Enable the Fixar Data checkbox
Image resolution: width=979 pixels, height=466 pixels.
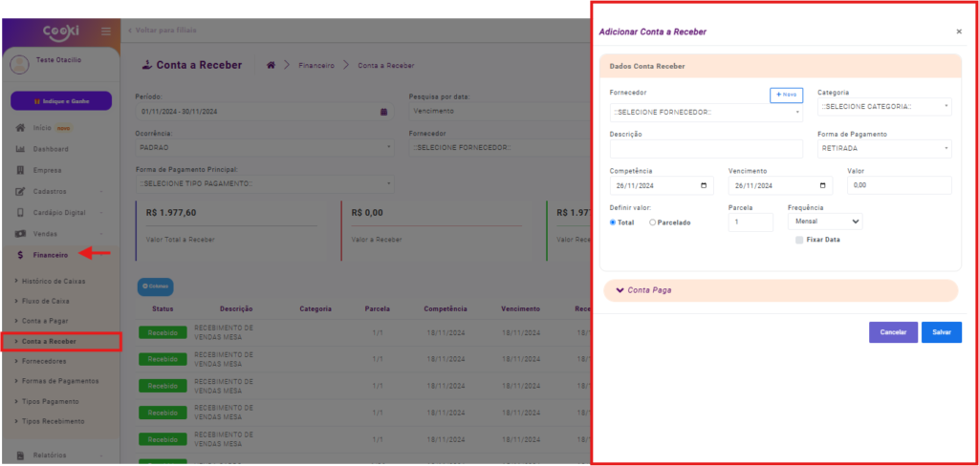799,240
